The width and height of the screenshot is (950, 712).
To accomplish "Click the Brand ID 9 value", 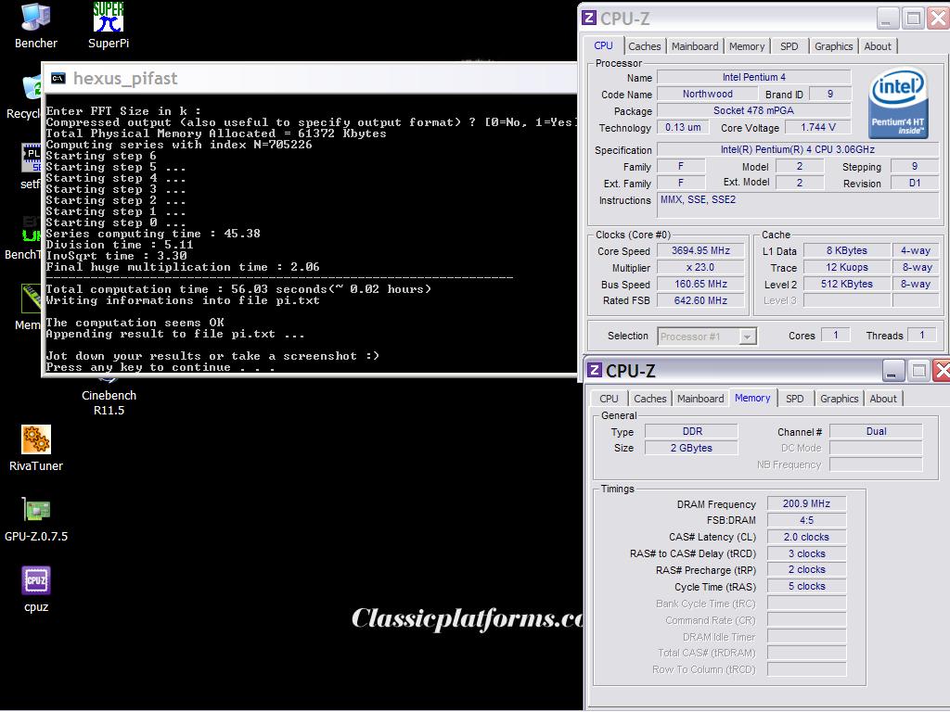I will (x=830, y=94).
